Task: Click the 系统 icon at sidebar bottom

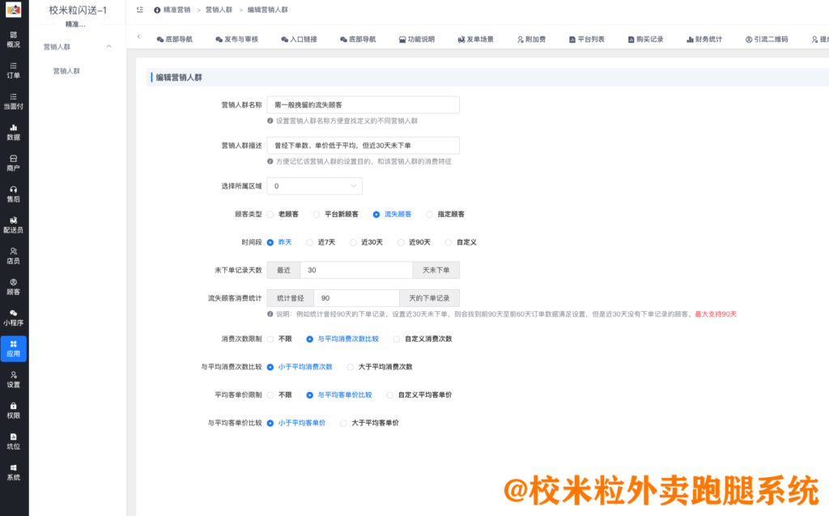Action: pyautogui.click(x=13, y=472)
